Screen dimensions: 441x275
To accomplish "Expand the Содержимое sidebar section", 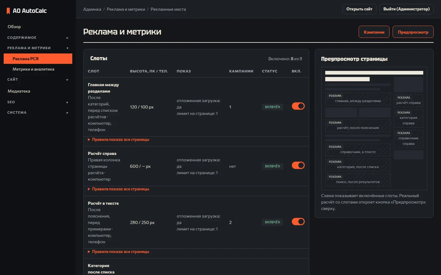I will tap(38, 38).
